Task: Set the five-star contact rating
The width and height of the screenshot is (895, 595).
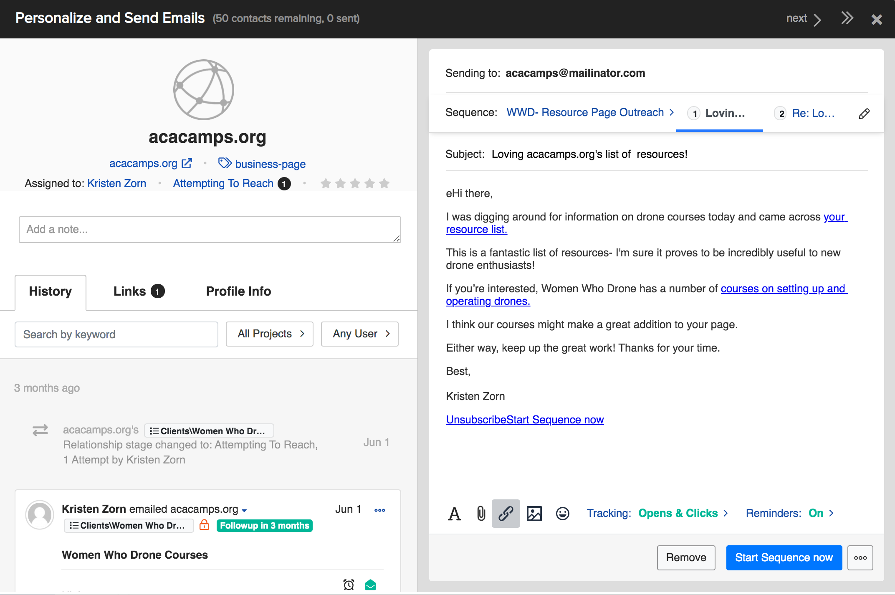Action: tap(384, 184)
